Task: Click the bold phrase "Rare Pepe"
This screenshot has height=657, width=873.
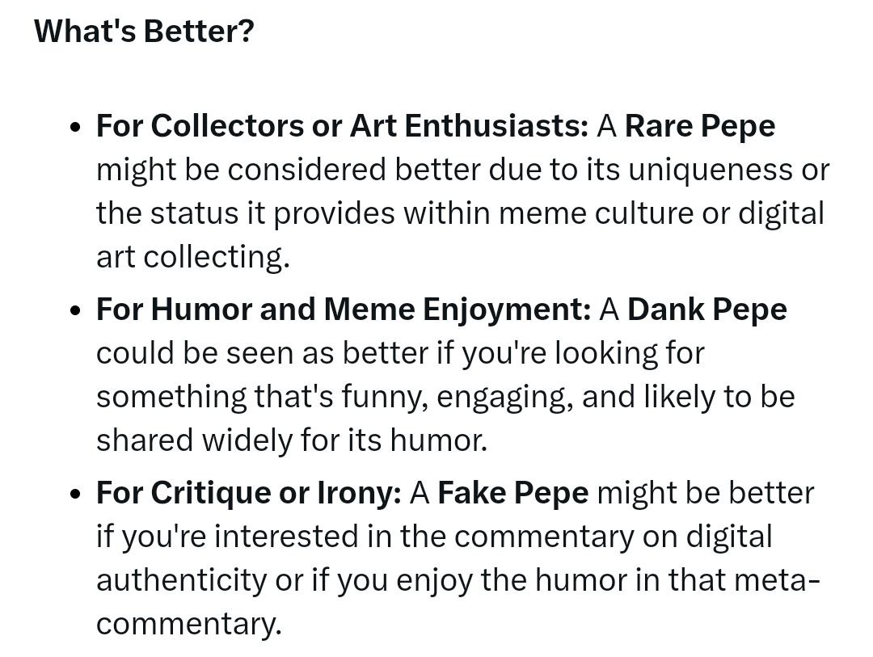Action: (x=700, y=126)
